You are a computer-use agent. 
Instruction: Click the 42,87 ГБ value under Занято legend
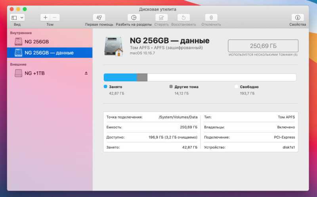(116, 93)
